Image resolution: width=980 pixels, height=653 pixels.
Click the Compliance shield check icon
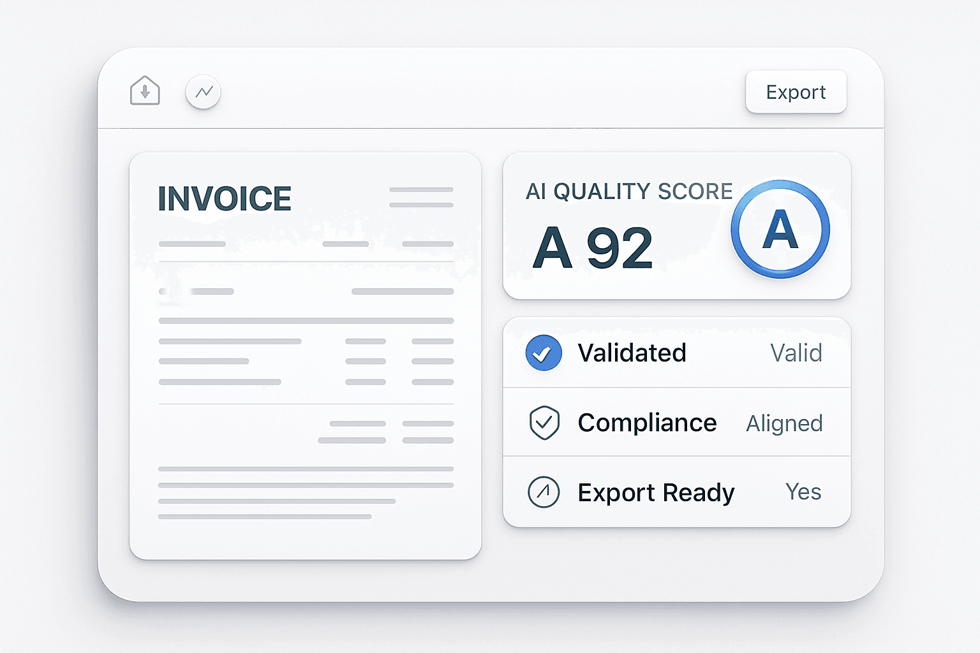coord(544,423)
